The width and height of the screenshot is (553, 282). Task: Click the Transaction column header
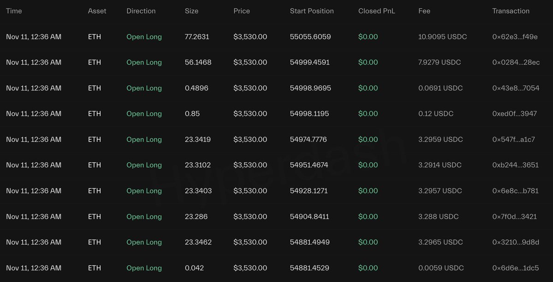pyautogui.click(x=511, y=11)
